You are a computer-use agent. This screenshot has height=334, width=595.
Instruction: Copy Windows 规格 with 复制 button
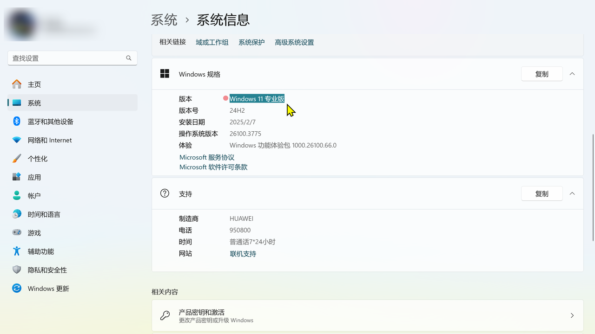[x=542, y=74]
